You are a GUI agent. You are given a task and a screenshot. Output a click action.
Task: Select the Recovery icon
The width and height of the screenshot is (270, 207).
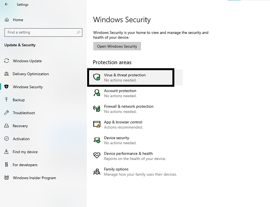coord(7,126)
